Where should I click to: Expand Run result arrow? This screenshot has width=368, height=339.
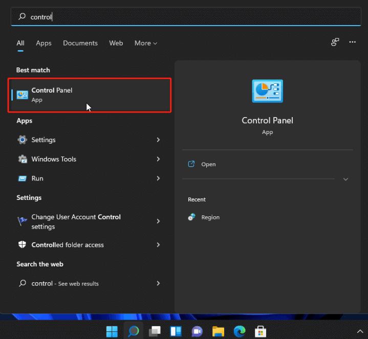pos(158,178)
